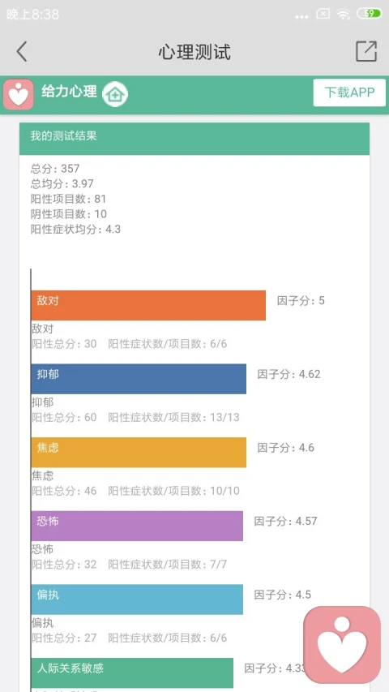Tap the 心理测试 page title
The width and height of the screenshot is (389, 692).
pyautogui.click(x=194, y=52)
